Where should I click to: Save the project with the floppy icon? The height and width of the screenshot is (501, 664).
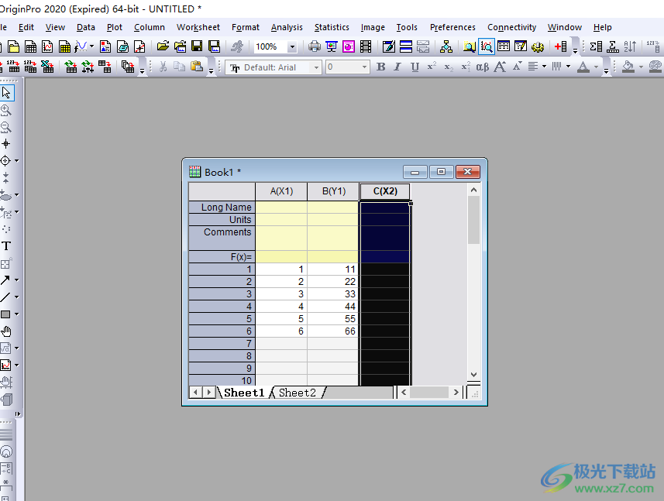tap(197, 46)
